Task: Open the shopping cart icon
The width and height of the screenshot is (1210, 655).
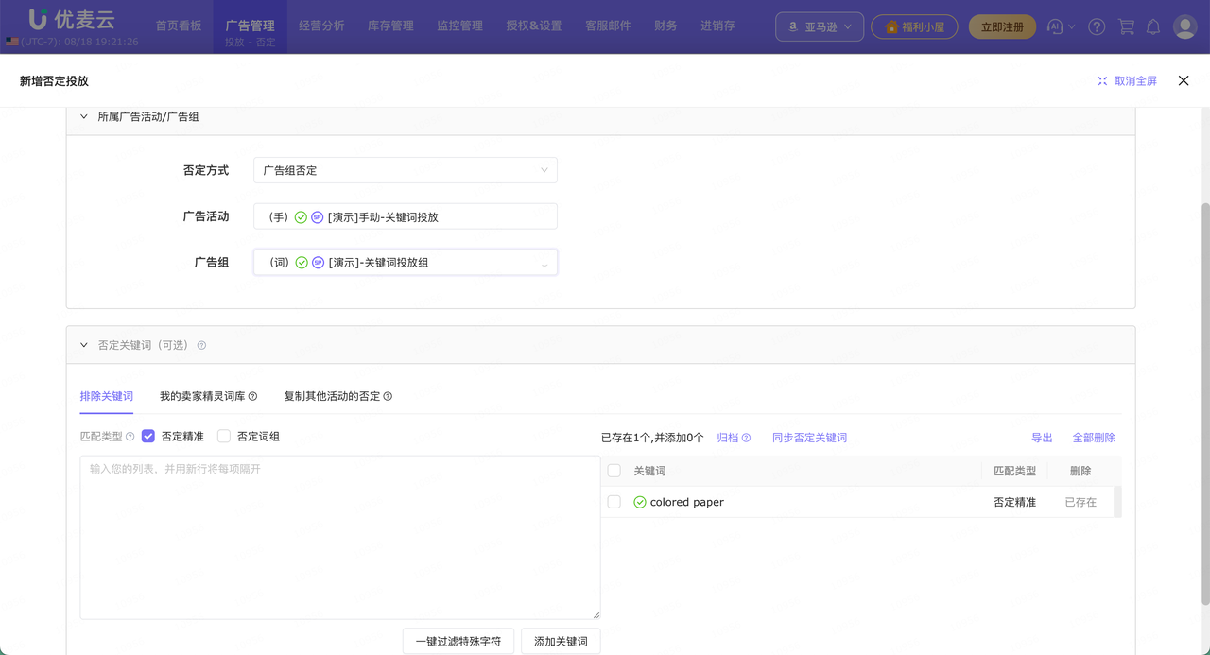Action: tap(1126, 27)
